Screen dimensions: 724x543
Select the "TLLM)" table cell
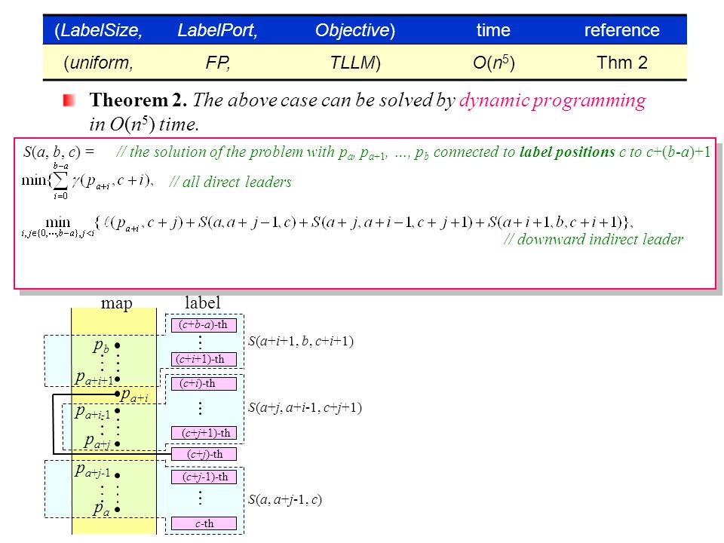355,63
